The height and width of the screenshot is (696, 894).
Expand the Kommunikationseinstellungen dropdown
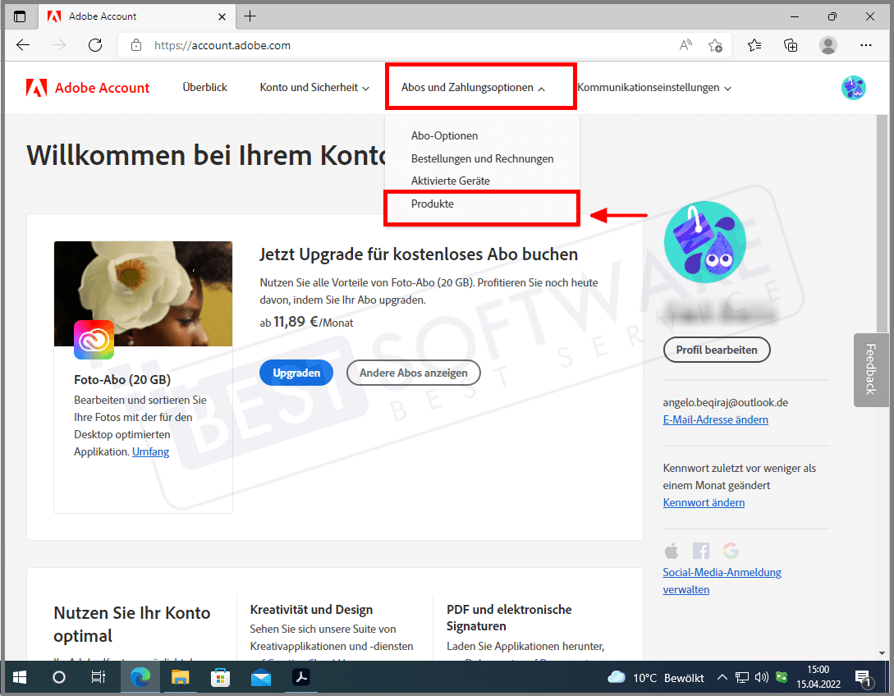tap(654, 87)
